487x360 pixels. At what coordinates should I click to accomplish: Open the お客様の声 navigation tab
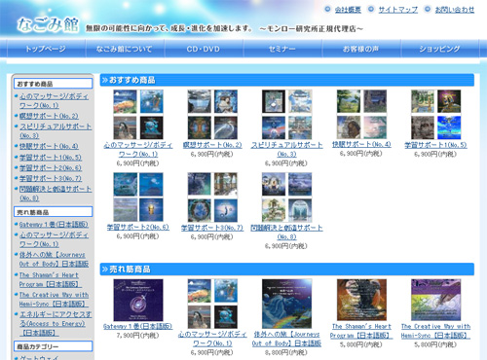click(361, 49)
